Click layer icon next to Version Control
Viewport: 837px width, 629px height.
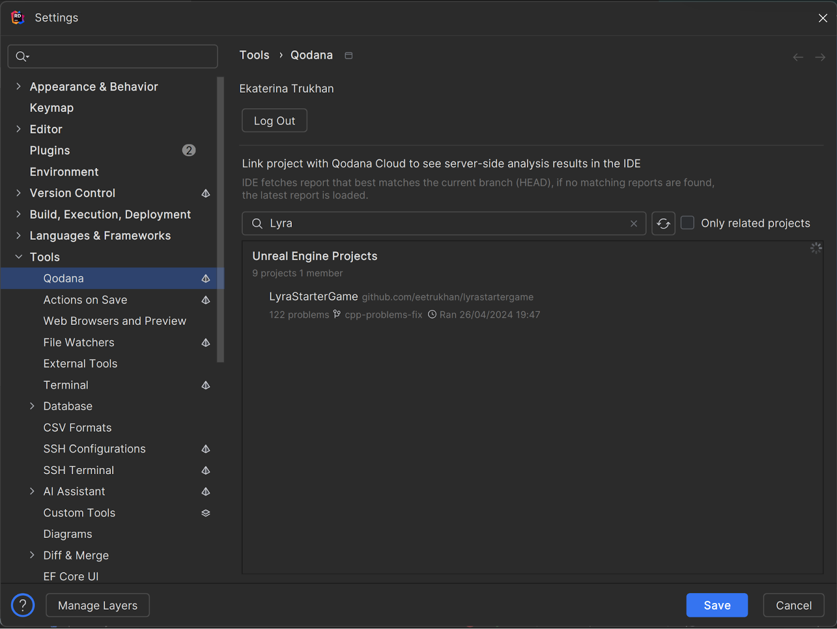tap(206, 193)
